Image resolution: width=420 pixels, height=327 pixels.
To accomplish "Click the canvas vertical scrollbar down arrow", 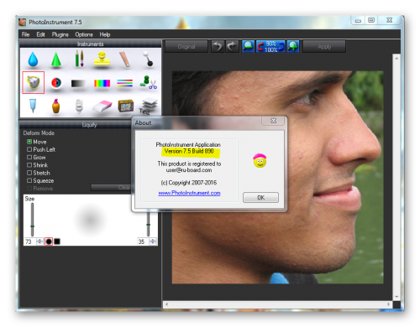I will point(396,297).
